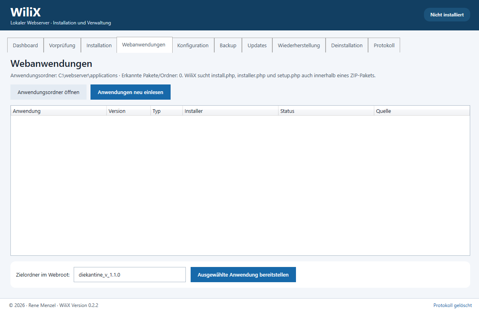Click the Nicht installiert status badge
The width and height of the screenshot is (479, 311).
(x=447, y=15)
